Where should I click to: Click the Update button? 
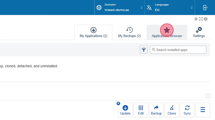pyautogui.click(x=125, y=110)
